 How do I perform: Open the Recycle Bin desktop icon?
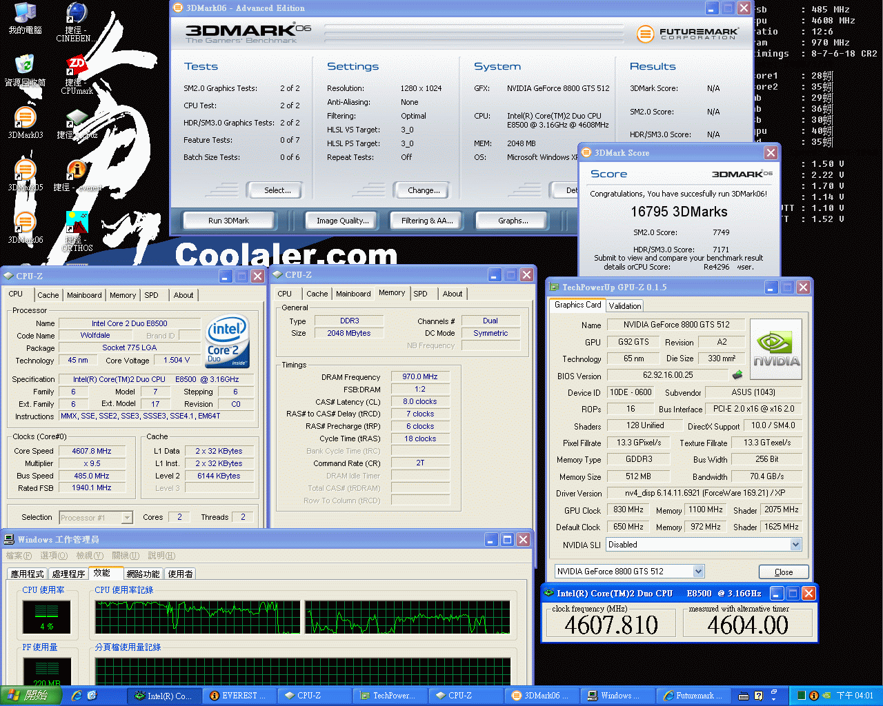tap(25, 71)
